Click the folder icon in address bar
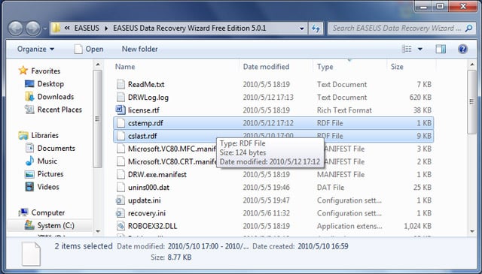The image size is (482, 274). click(x=56, y=29)
